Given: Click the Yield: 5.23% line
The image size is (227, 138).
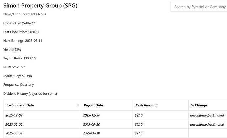Looking at the screenshot, I should tap(12, 50).
